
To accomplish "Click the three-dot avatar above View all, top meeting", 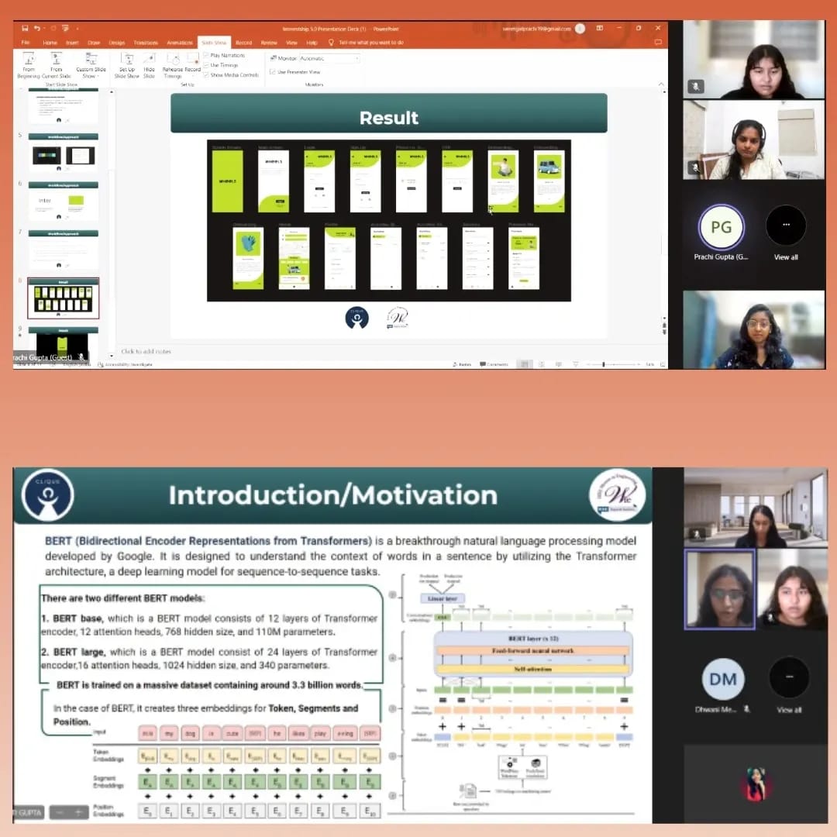I will [786, 226].
